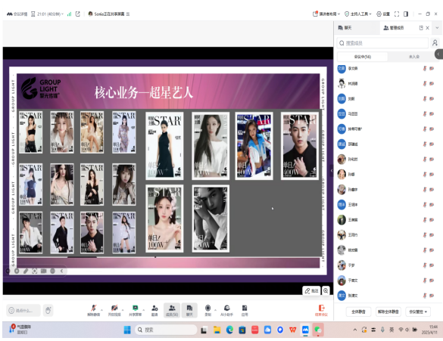The width and height of the screenshot is (443, 341).
Task: Open menu icon next to Sonia正在共享屏幕
Action: point(128,14)
